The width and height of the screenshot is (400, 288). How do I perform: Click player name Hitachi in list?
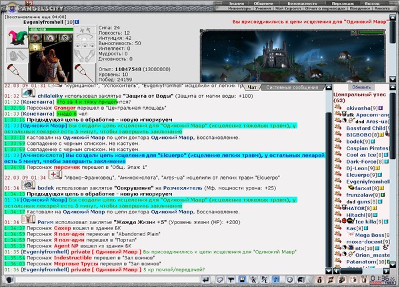[356, 215]
